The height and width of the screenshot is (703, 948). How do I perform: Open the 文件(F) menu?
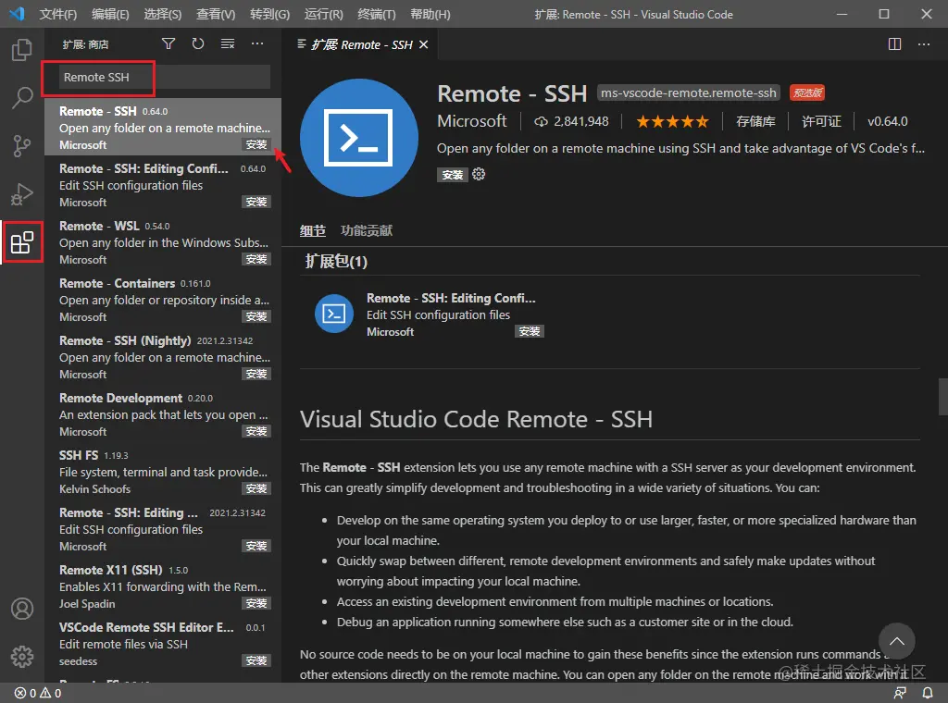(58, 14)
